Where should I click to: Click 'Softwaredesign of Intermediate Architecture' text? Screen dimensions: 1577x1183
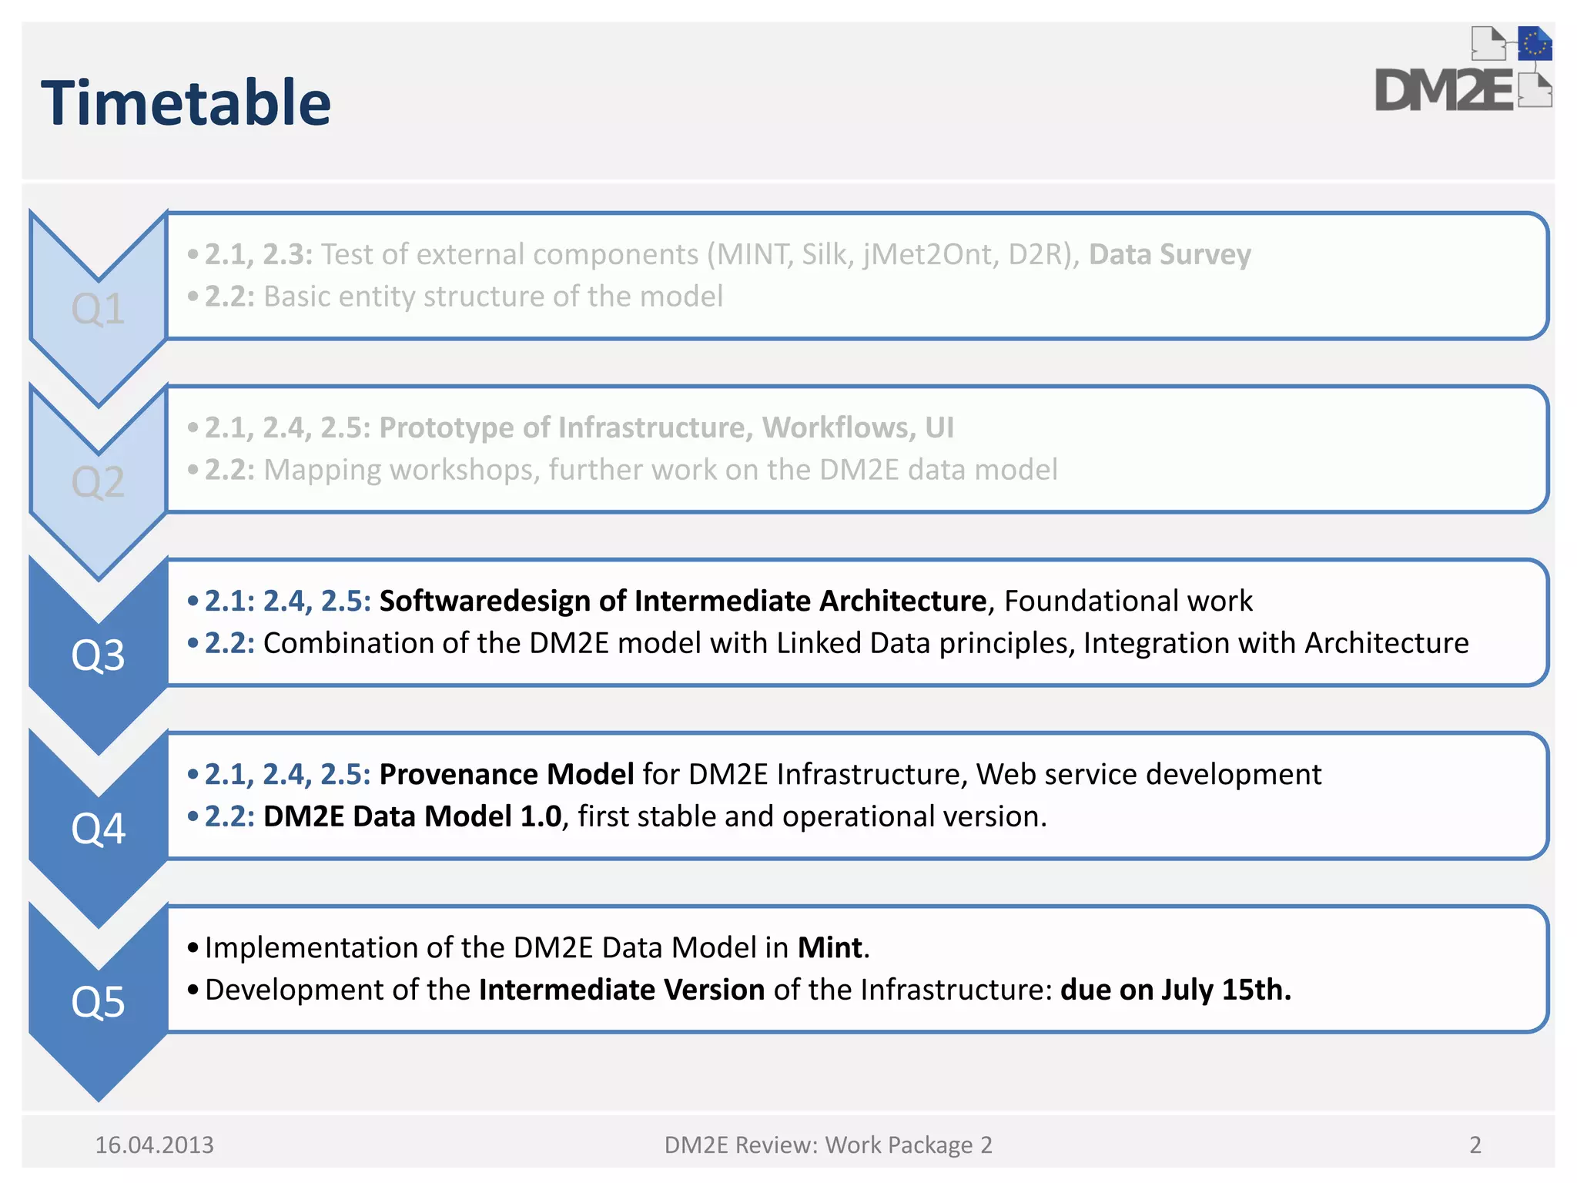[x=682, y=601]
